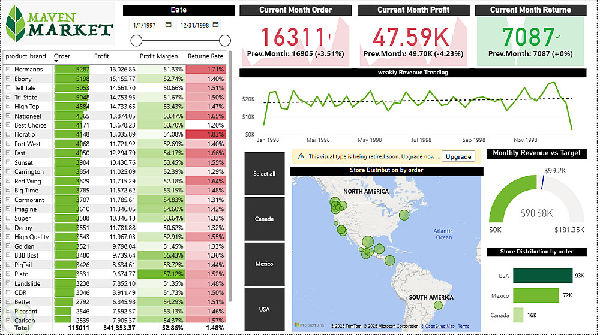Expand the Nationeel brand row
The height and width of the screenshot is (335, 600).
click(8, 116)
